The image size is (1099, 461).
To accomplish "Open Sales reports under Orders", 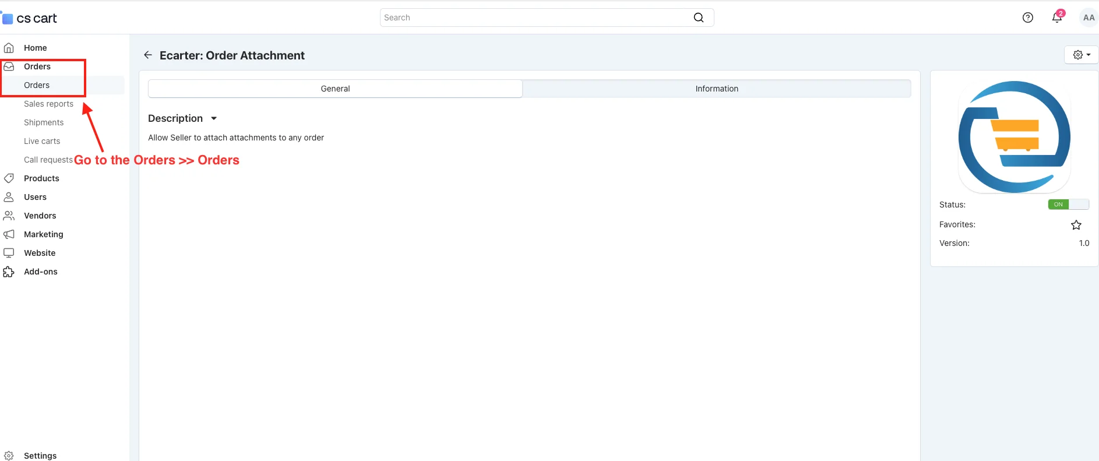I will coord(48,104).
